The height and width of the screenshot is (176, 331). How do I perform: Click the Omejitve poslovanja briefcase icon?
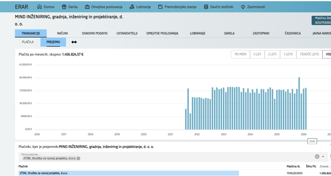pyautogui.click(x=87, y=7)
